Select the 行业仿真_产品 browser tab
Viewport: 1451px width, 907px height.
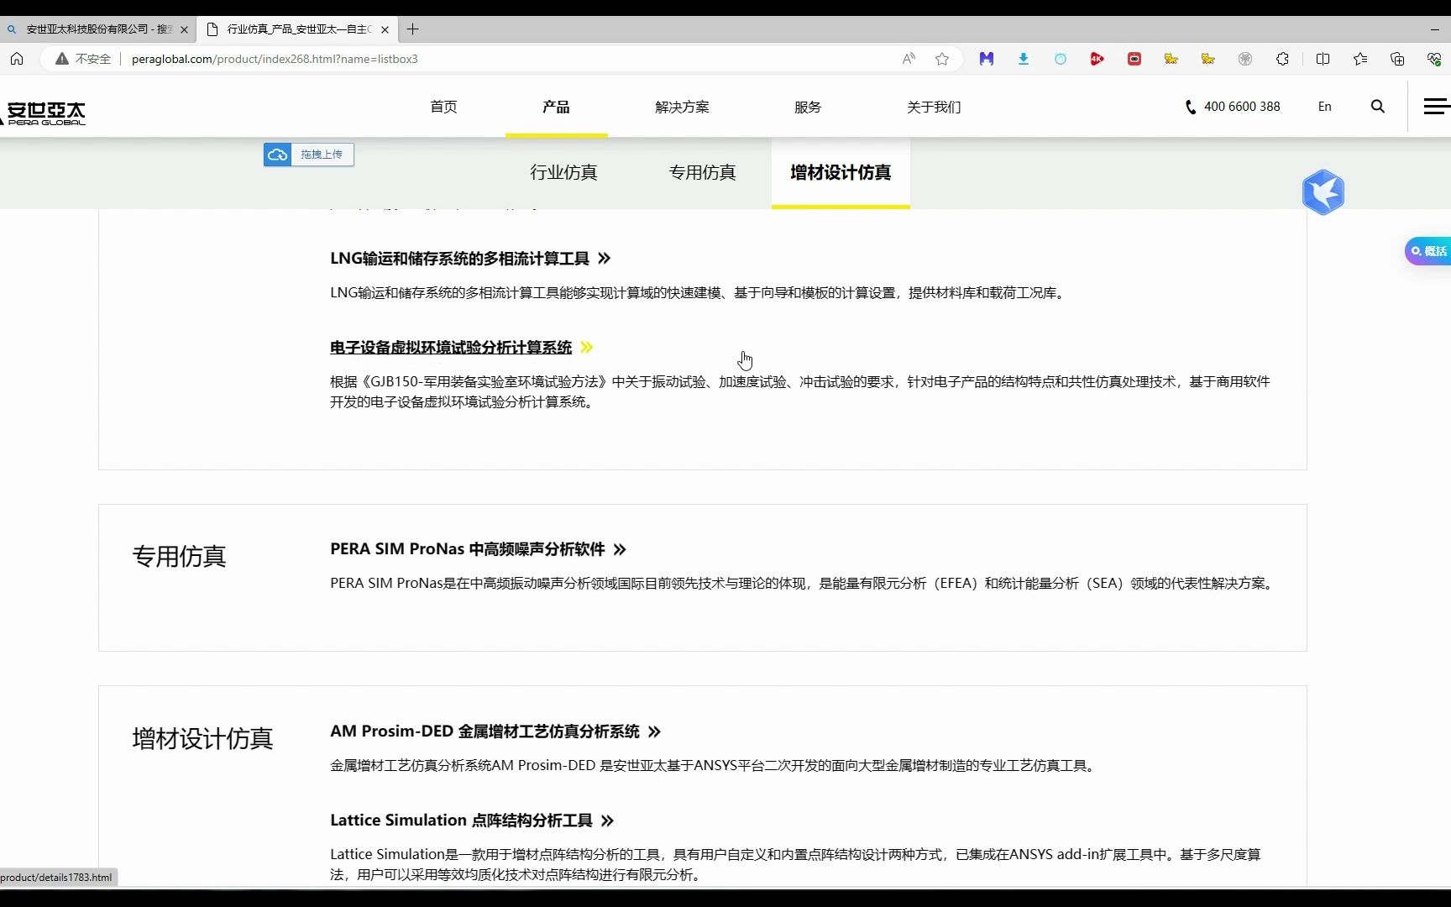pyautogui.click(x=298, y=29)
